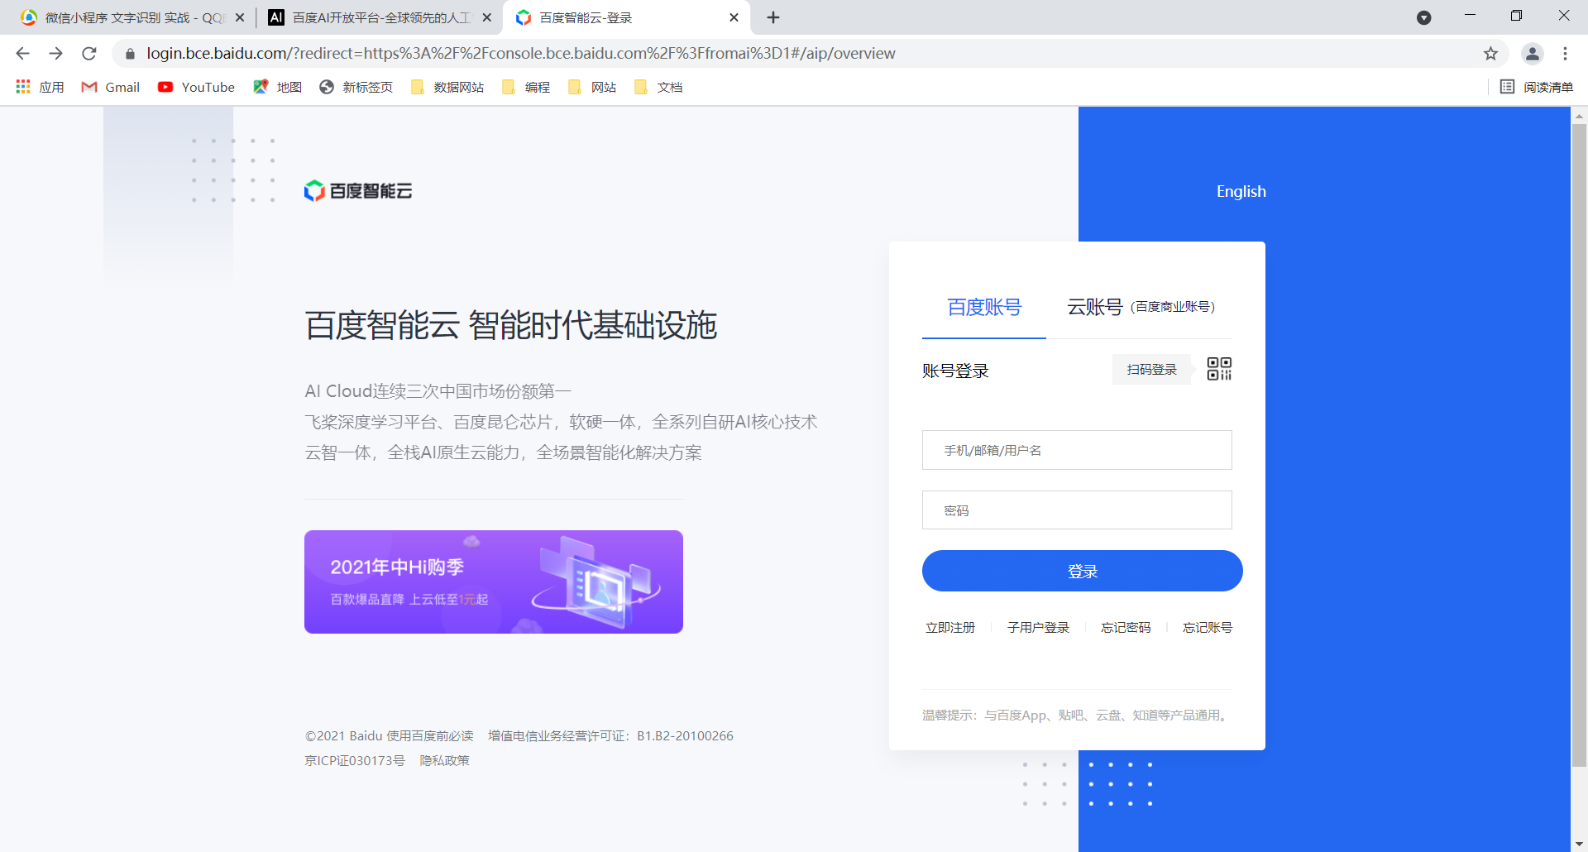The width and height of the screenshot is (1588, 852).
Task: Switch to 云账号 login tab
Action: [x=1141, y=307]
